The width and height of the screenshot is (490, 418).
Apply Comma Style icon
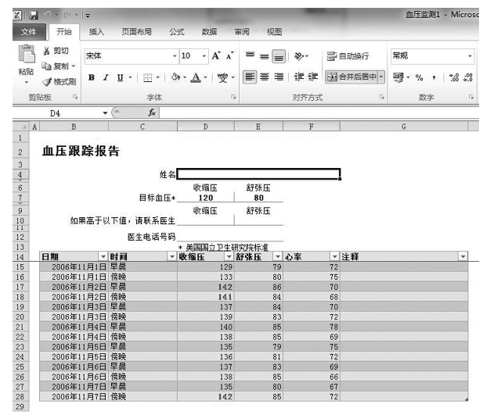434,77
